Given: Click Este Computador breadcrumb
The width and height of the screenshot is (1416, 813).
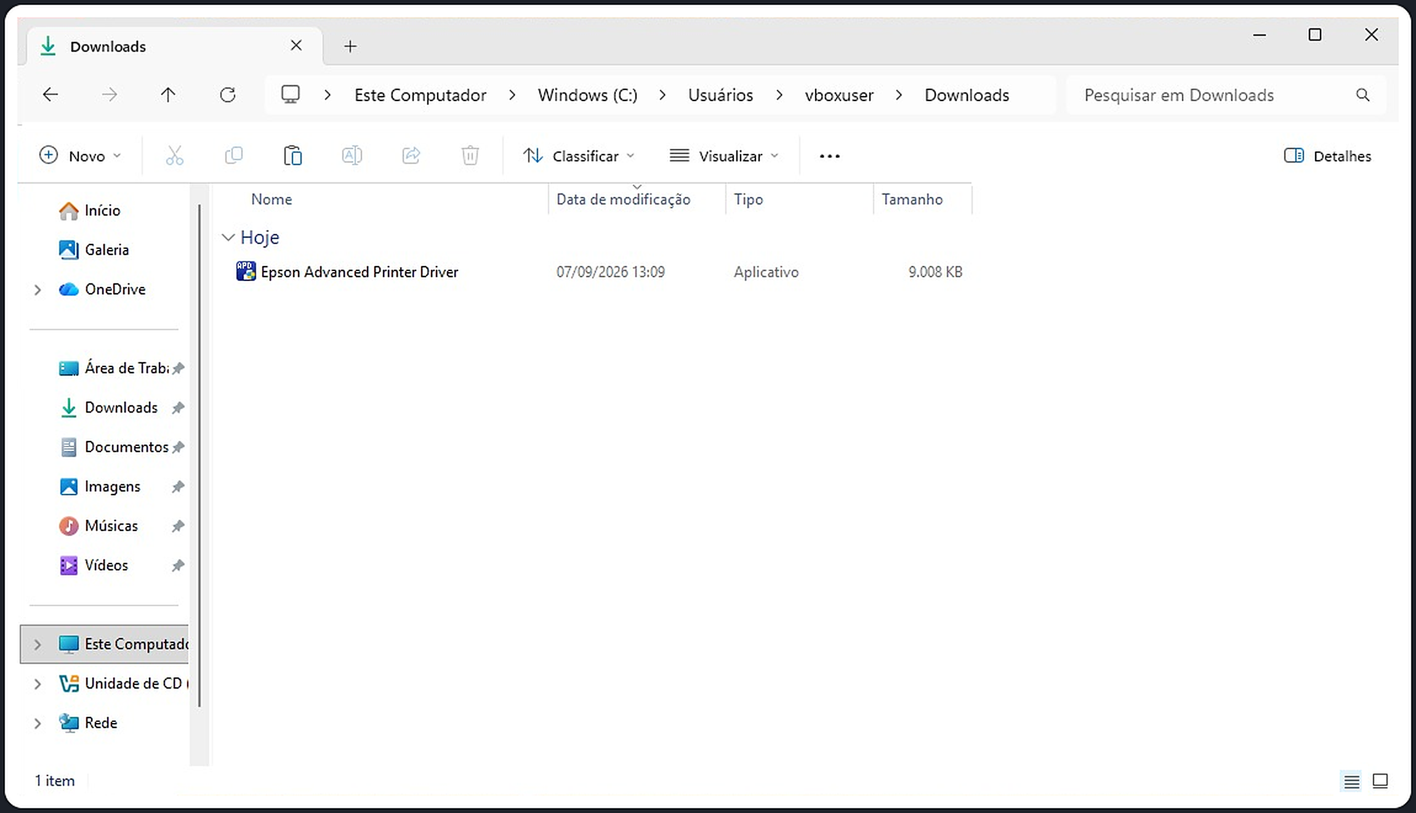Looking at the screenshot, I should tap(420, 95).
